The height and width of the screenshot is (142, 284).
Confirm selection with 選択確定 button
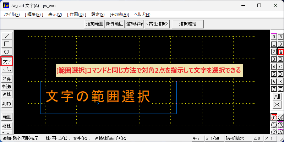click(x=188, y=24)
